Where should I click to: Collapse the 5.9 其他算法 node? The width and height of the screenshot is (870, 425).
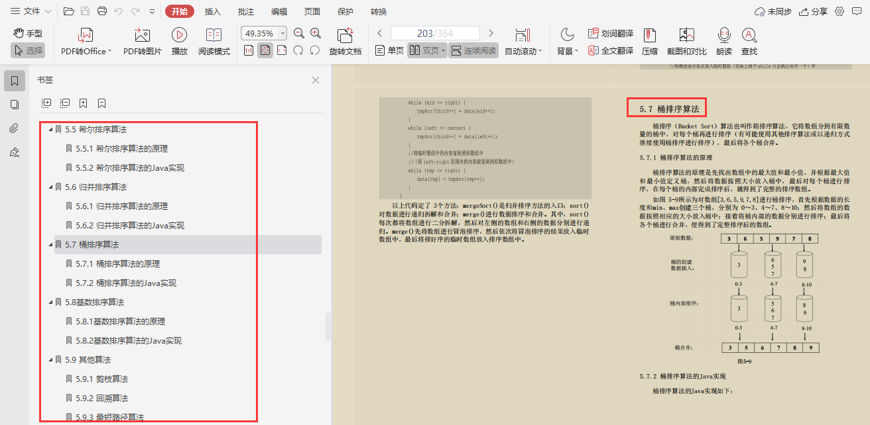50,360
